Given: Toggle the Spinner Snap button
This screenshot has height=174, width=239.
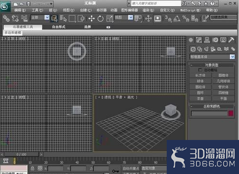Looking at the screenshot, I should click(x=195, y=18).
